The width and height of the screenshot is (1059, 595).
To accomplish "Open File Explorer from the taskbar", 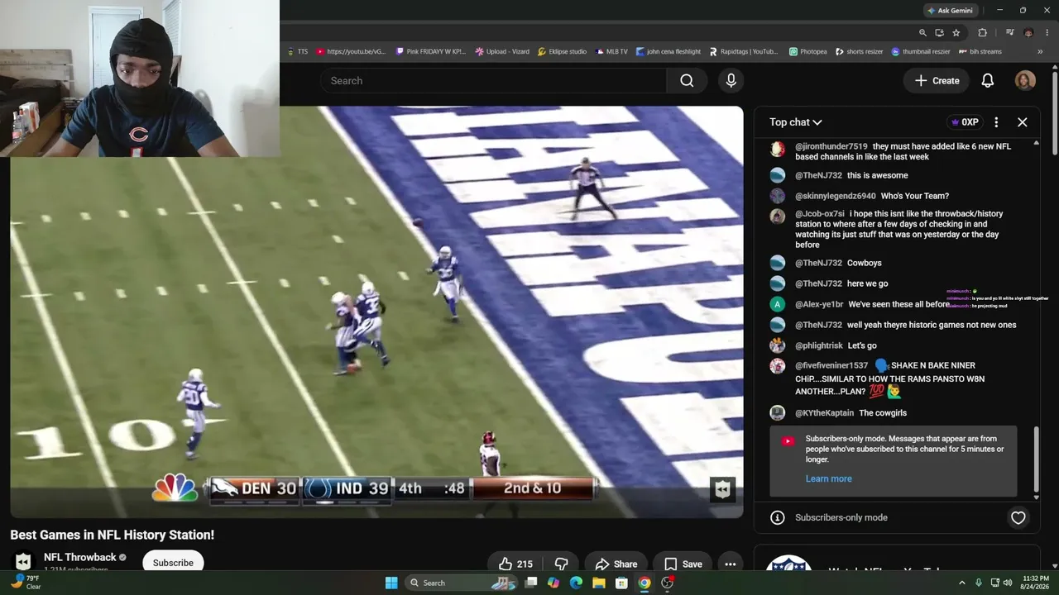I will (x=598, y=583).
